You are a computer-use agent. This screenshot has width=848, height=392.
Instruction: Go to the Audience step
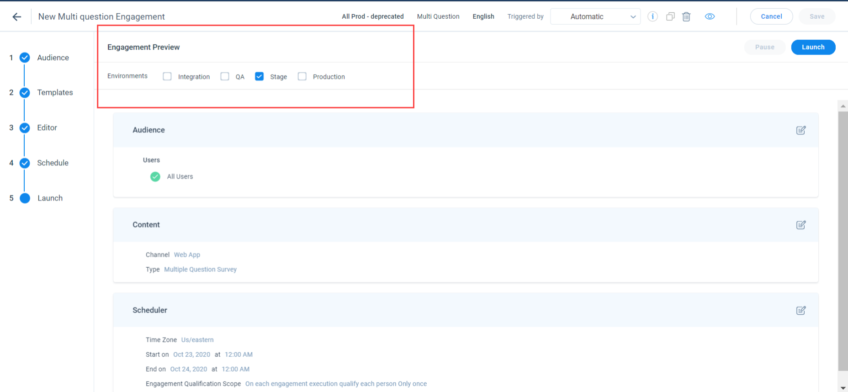coord(53,58)
